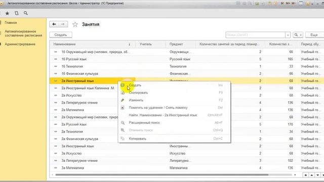Click the M+ button in title bar
The width and height of the screenshot is (324, 182).
pyautogui.click(x=288, y=4)
